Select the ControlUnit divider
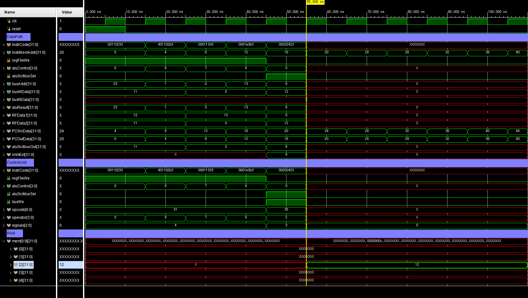The image size is (528, 298). (20, 163)
